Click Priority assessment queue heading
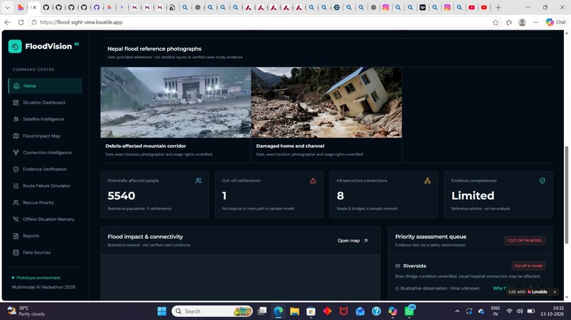The image size is (571, 320). (431, 237)
